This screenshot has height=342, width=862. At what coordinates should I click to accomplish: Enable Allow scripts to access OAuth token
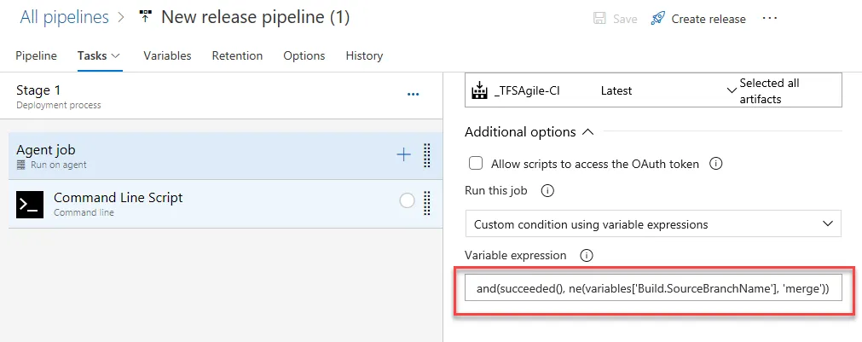point(476,164)
